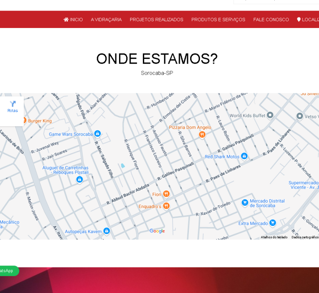Select the Game Wars Sorocaba shop pin

click(97, 134)
